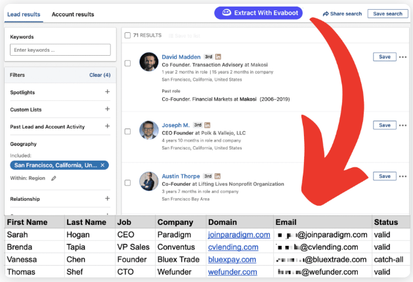Viewport: 413px width, 282px height.
Task: Select the cell containing Sarah
Action: click(35, 235)
